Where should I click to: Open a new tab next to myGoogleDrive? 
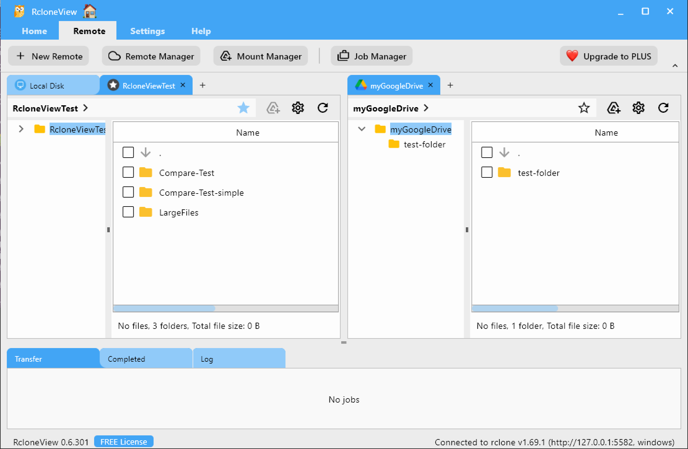tap(450, 85)
